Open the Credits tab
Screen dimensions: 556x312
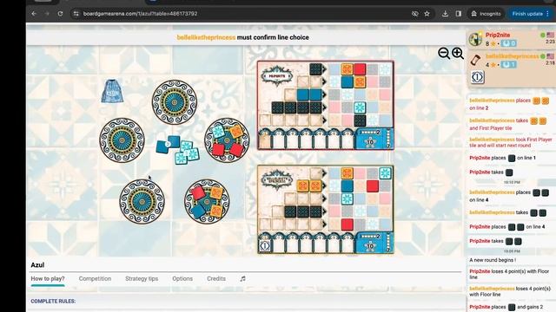[x=216, y=279]
